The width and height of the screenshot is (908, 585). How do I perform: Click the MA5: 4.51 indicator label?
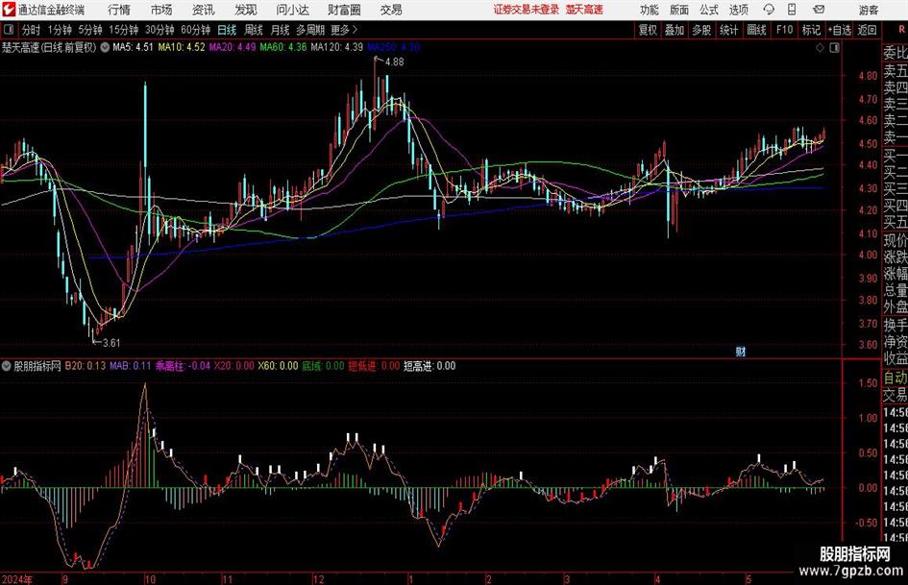coord(133,47)
